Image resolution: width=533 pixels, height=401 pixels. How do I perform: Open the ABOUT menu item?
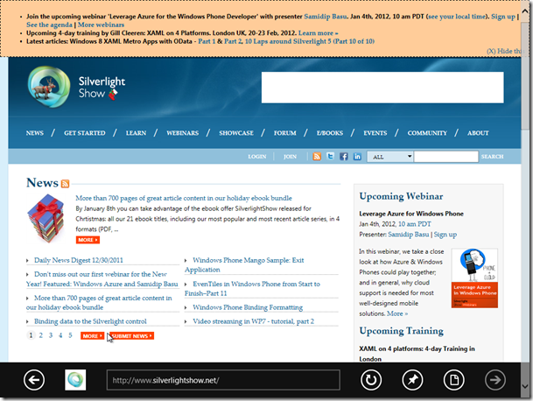click(478, 133)
